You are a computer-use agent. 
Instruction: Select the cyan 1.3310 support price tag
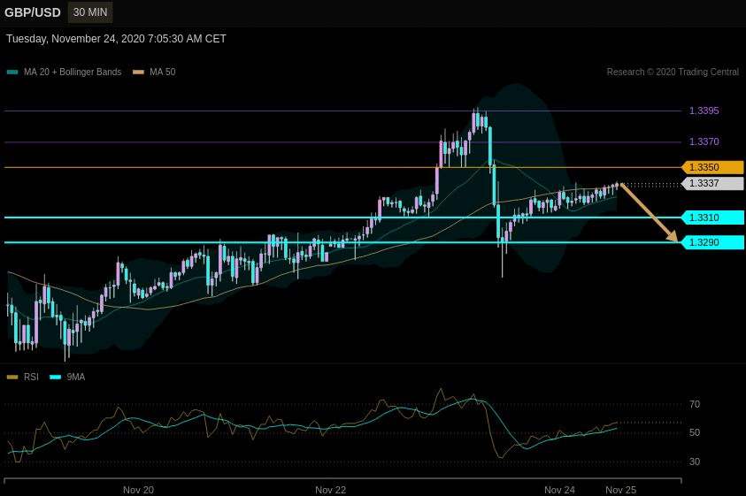[x=712, y=217]
